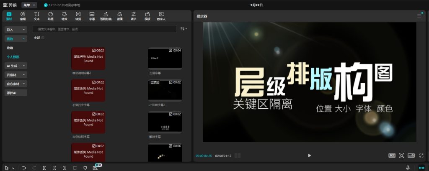Click the 即梦AI button in sidebar
The image size is (429, 171).
pyautogui.click(x=16, y=93)
